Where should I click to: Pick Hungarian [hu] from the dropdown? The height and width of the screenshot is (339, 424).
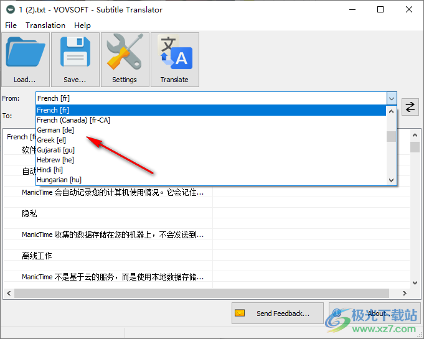tap(211, 180)
